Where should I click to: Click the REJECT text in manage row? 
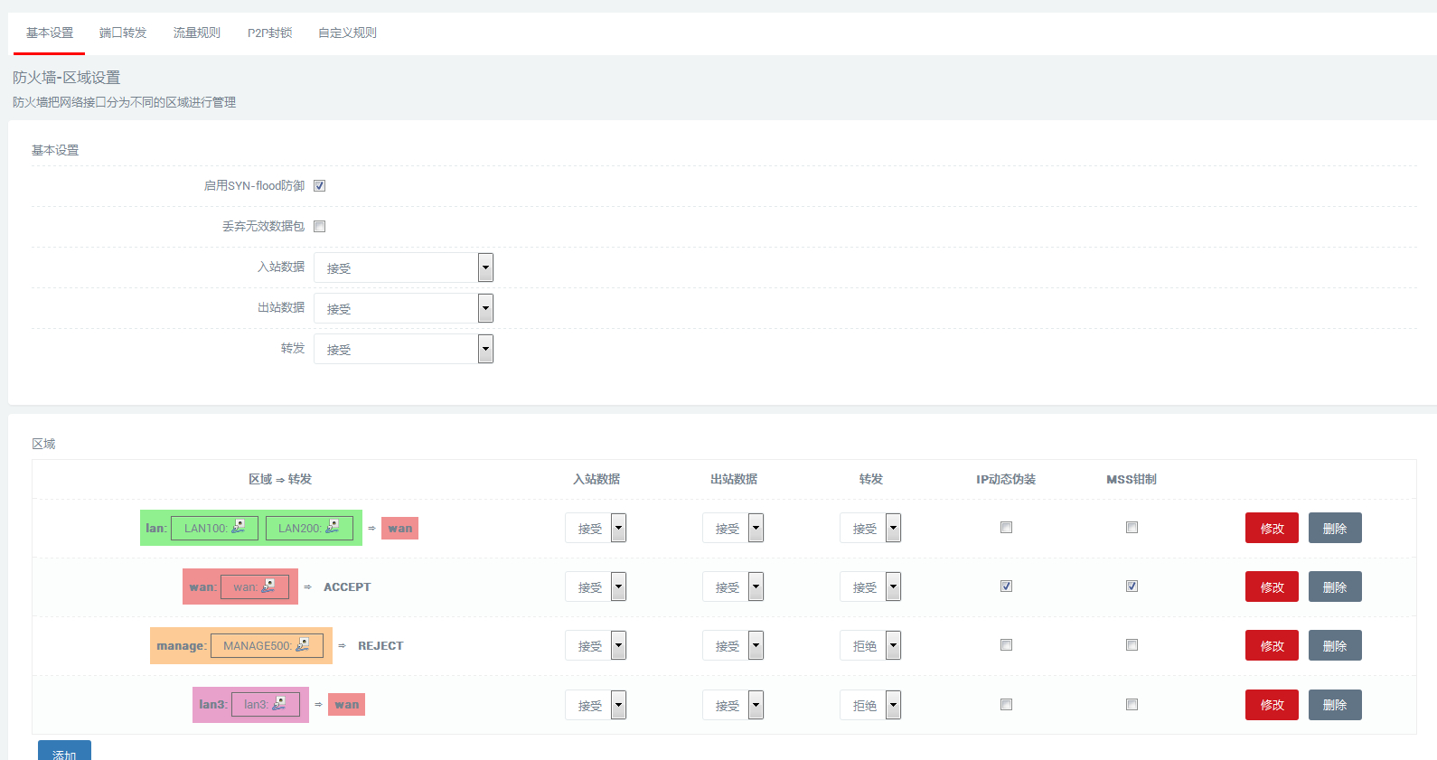point(380,646)
